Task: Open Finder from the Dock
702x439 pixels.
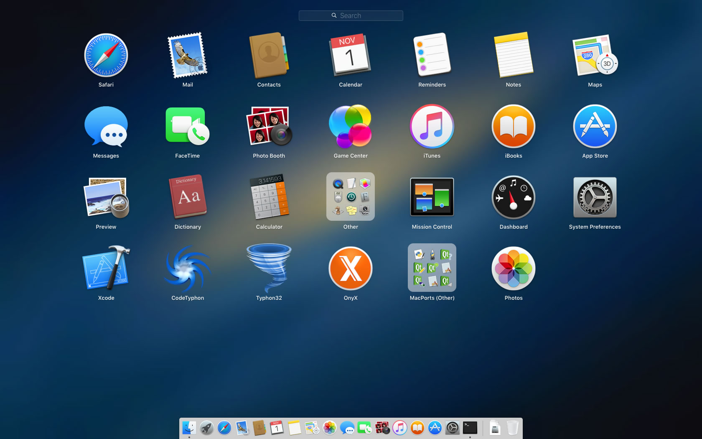Action: pos(189,428)
